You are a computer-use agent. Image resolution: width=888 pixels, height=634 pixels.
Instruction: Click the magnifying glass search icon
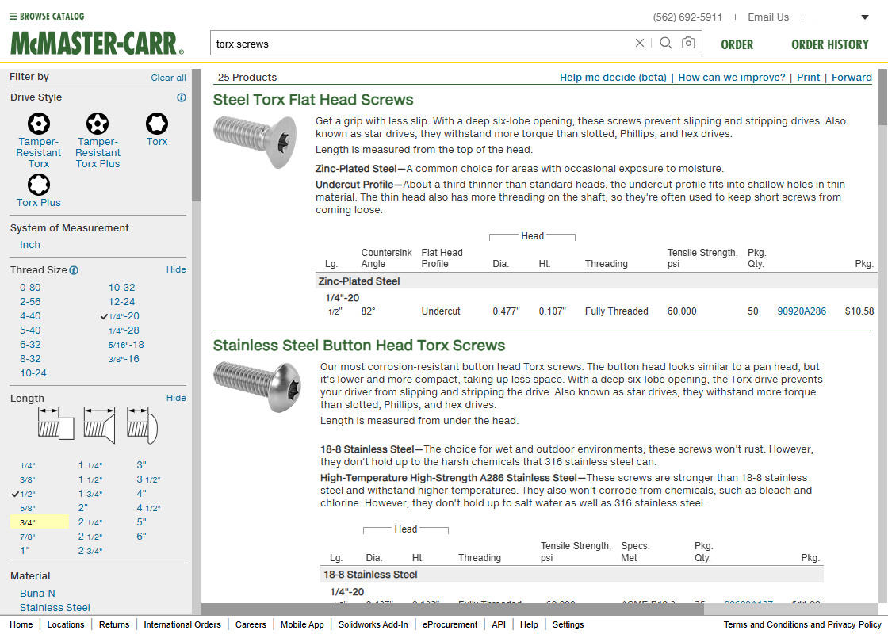[666, 43]
